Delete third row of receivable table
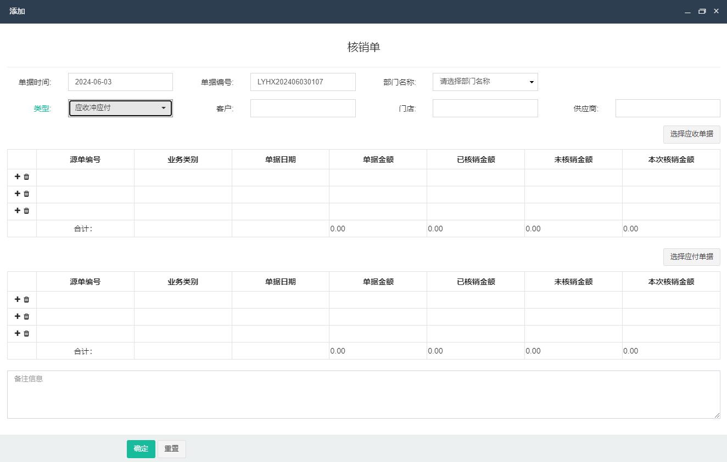The width and height of the screenshot is (727, 462). point(26,211)
